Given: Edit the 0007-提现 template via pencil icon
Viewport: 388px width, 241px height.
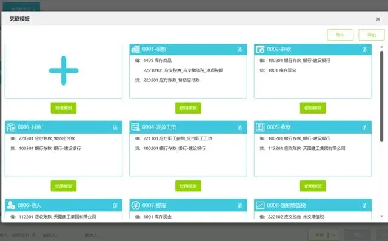Looking at the screenshot, I should [239, 205].
